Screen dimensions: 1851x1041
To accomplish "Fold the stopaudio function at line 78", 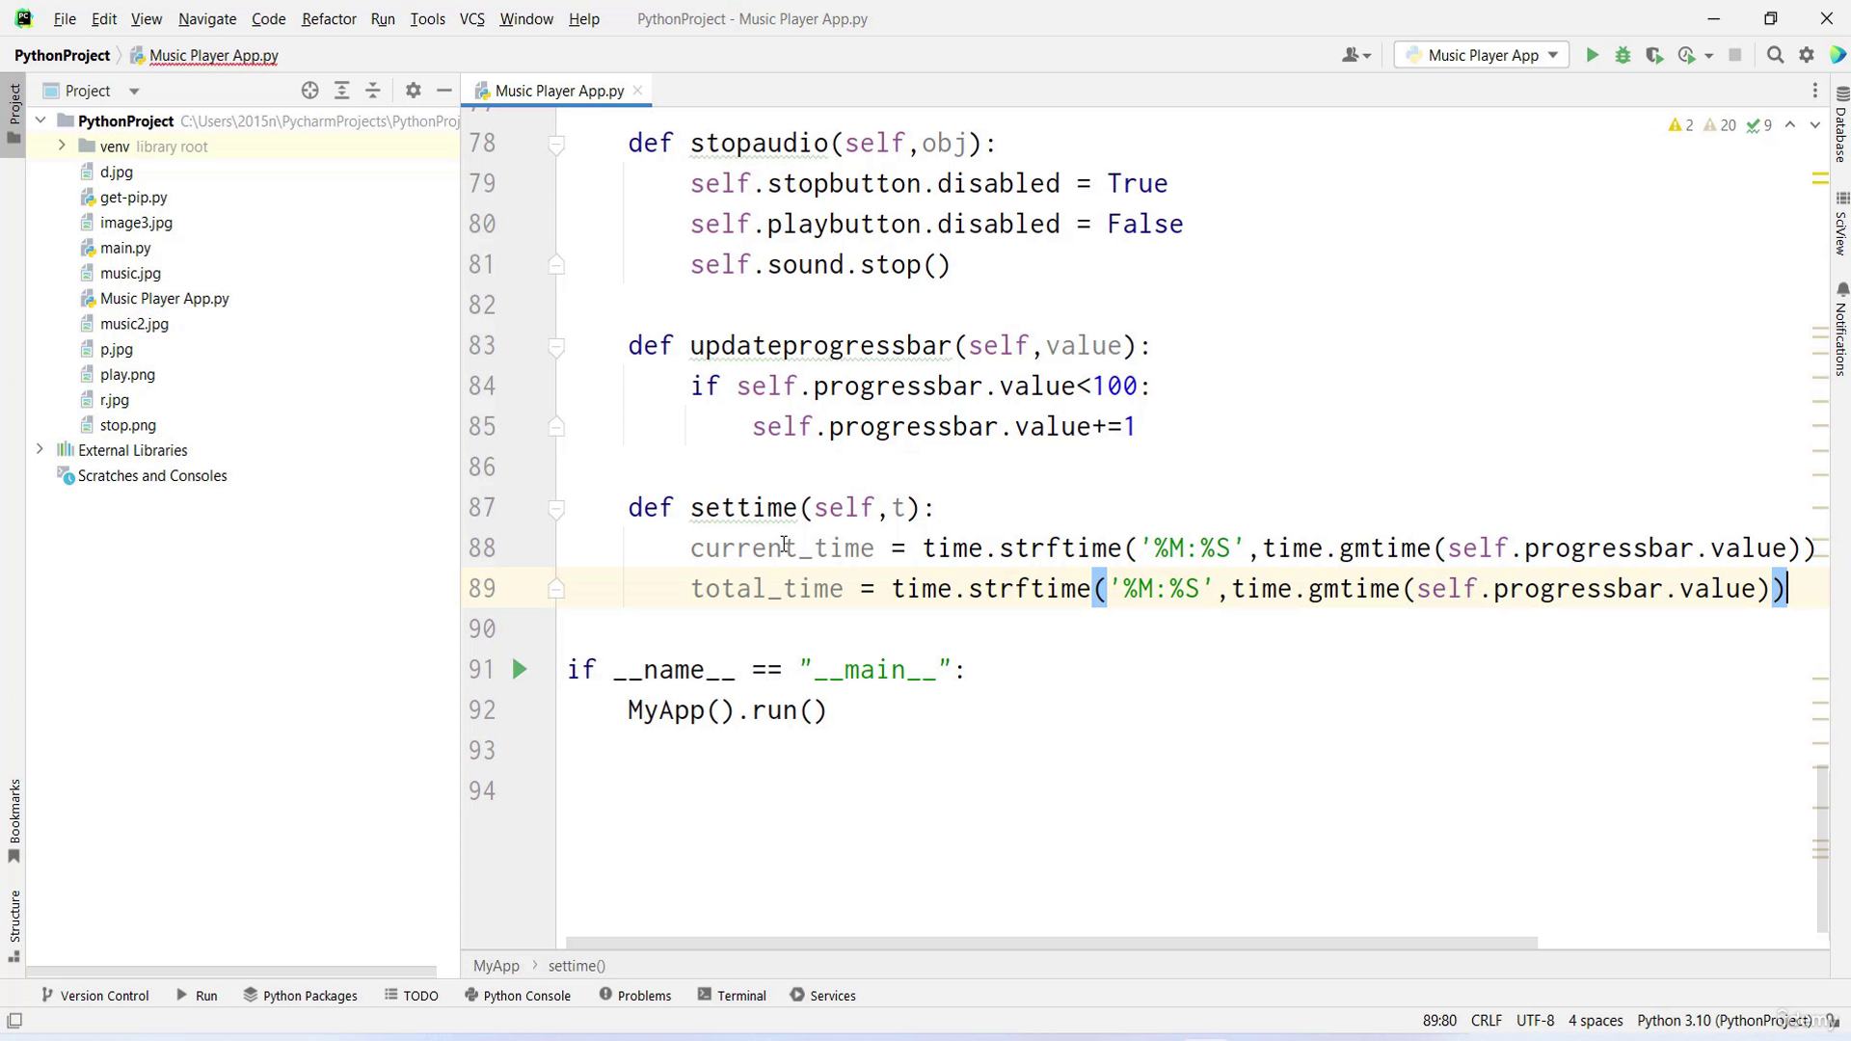I will point(556,144).
